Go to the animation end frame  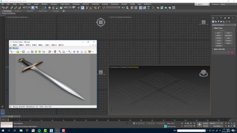tap(194, 123)
